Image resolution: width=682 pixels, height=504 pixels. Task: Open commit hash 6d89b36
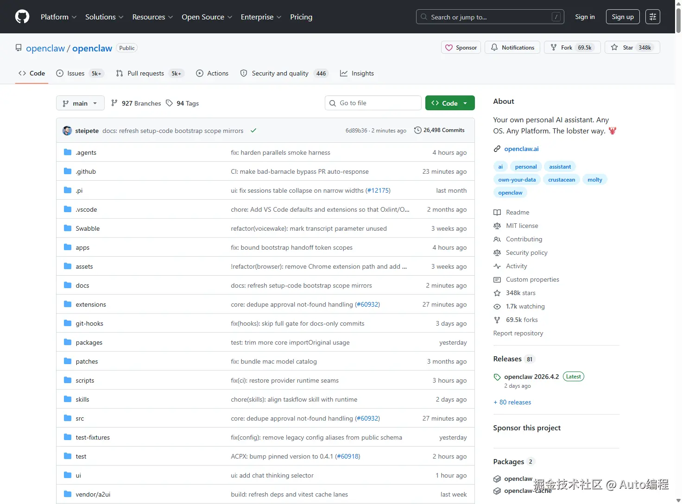tap(356, 131)
